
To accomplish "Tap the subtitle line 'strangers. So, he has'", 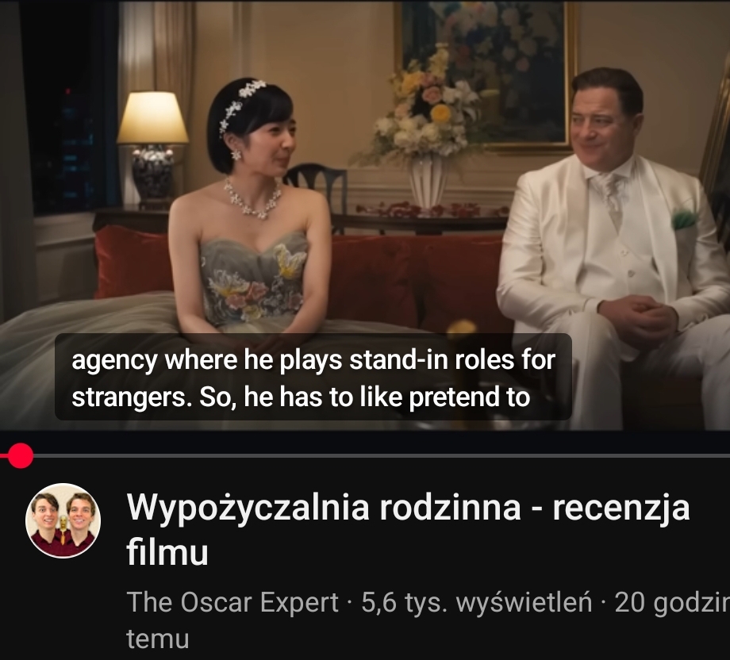I will click(x=198, y=397).
